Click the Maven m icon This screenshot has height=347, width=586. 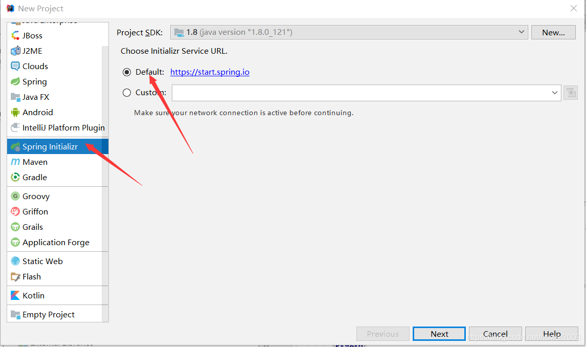click(15, 162)
